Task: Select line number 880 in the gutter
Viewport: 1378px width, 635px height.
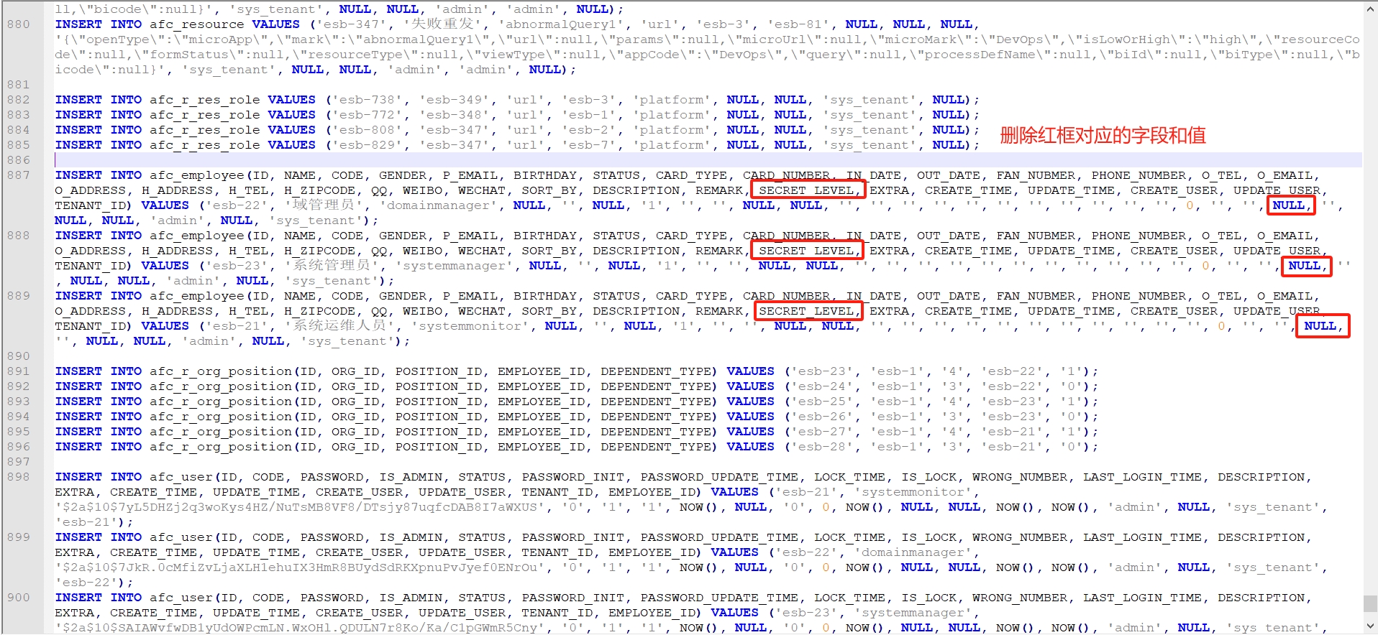Action: tap(19, 24)
